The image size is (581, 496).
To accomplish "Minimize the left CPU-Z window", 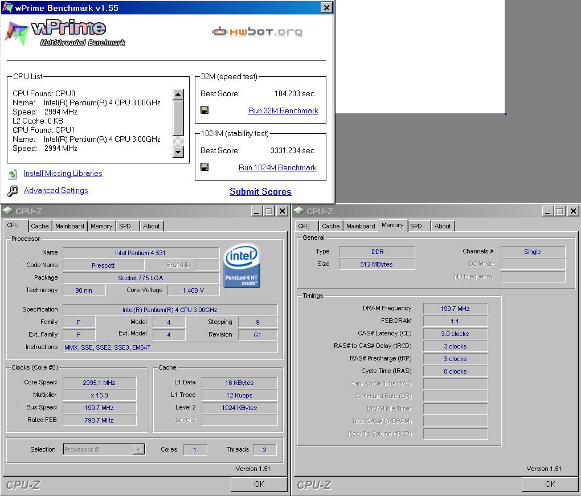I will click(257, 211).
